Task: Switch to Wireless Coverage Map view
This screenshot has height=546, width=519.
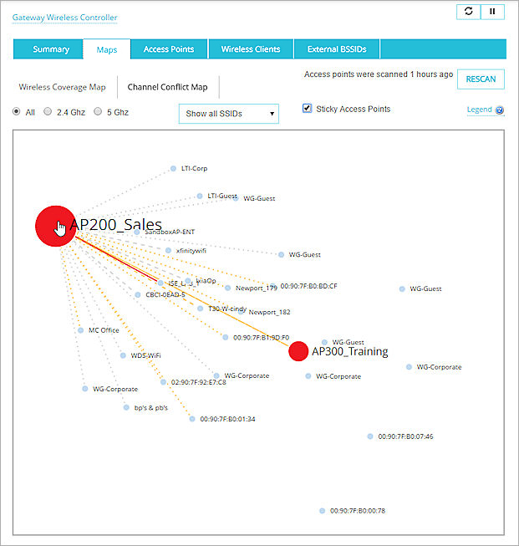Action: (x=63, y=87)
